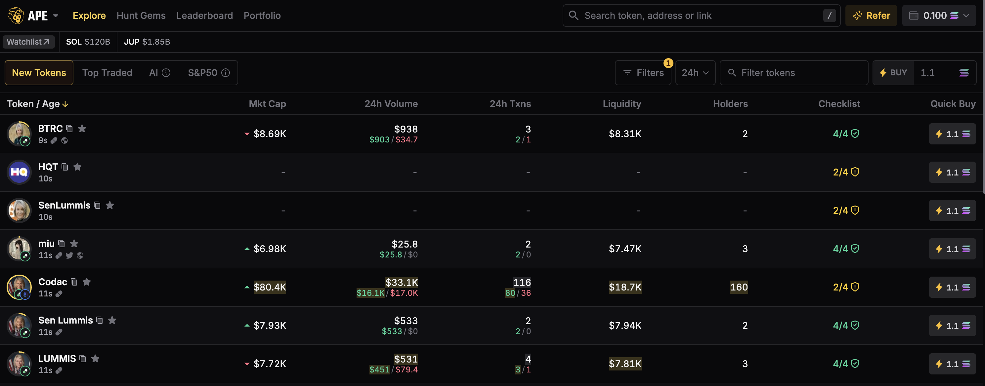Open Codac pump pill link icon
Image resolution: width=985 pixels, height=386 pixels.
tap(59, 294)
